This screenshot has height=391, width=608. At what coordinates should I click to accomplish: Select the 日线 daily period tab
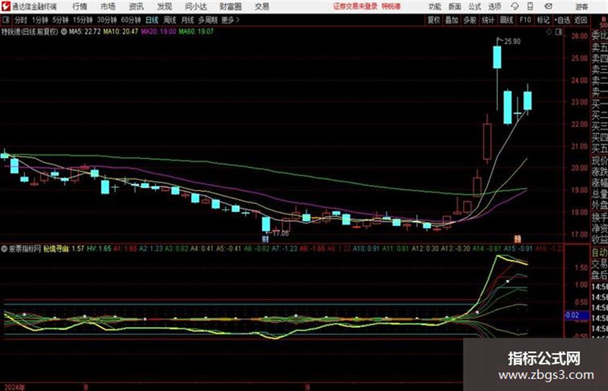point(152,20)
